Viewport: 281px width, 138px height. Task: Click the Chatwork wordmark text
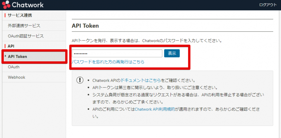click(x=28, y=5)
